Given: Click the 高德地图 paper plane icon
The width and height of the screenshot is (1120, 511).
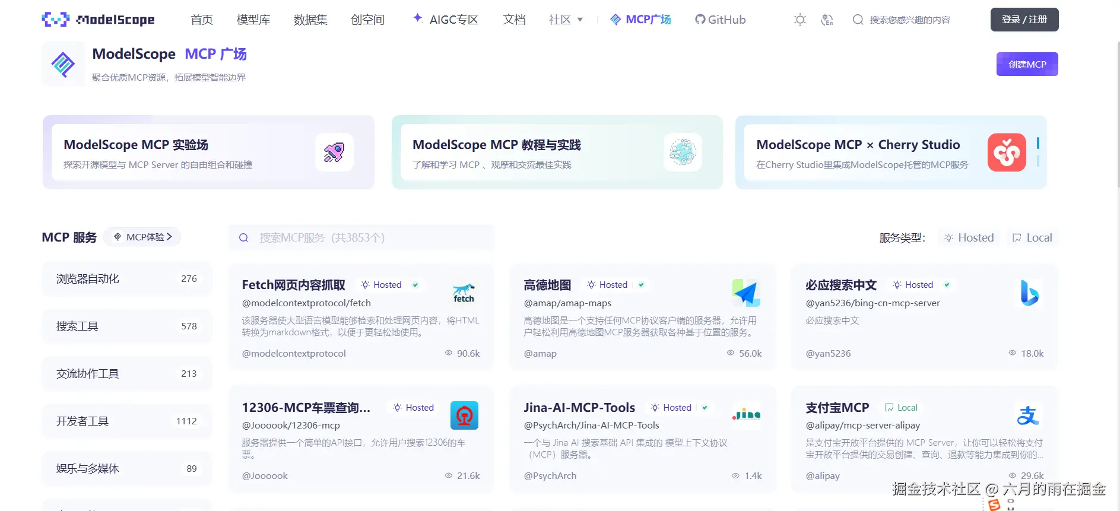Looking at the screenshot, I should tap(746, 293).
